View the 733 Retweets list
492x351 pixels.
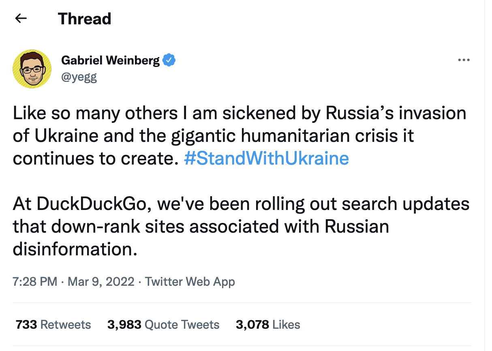coord(53,325)
